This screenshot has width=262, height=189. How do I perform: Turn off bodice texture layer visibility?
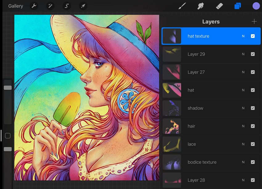coord(253,162)
